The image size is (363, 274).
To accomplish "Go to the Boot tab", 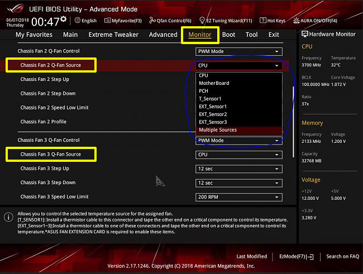I will coord(229,35).
